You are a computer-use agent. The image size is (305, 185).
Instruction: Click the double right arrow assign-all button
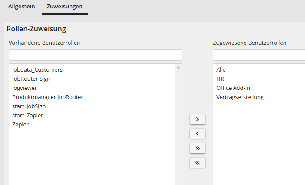pos(197,148)
